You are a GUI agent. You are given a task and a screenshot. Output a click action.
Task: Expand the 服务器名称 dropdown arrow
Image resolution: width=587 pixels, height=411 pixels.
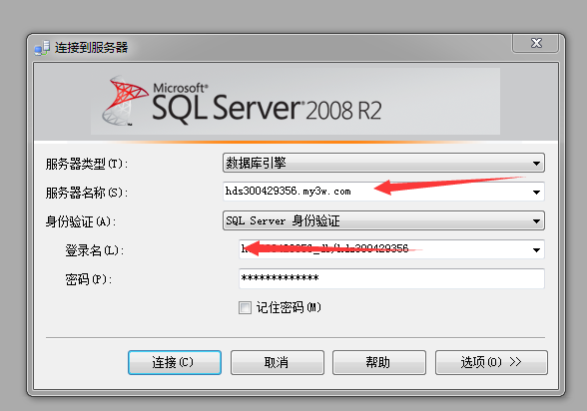(x=536, y=193)
